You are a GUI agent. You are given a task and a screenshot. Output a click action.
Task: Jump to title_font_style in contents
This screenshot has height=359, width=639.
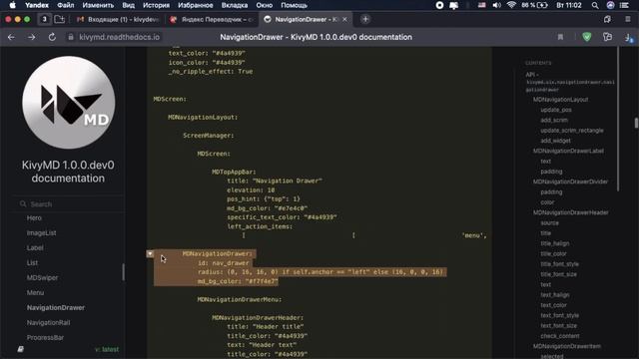pos(559,263)
